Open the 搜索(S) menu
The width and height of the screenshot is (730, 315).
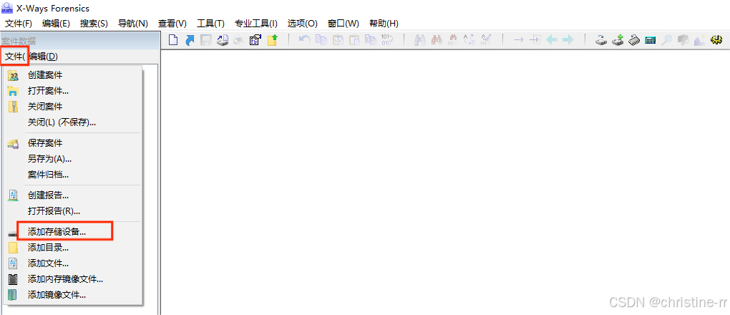(94, 24)
